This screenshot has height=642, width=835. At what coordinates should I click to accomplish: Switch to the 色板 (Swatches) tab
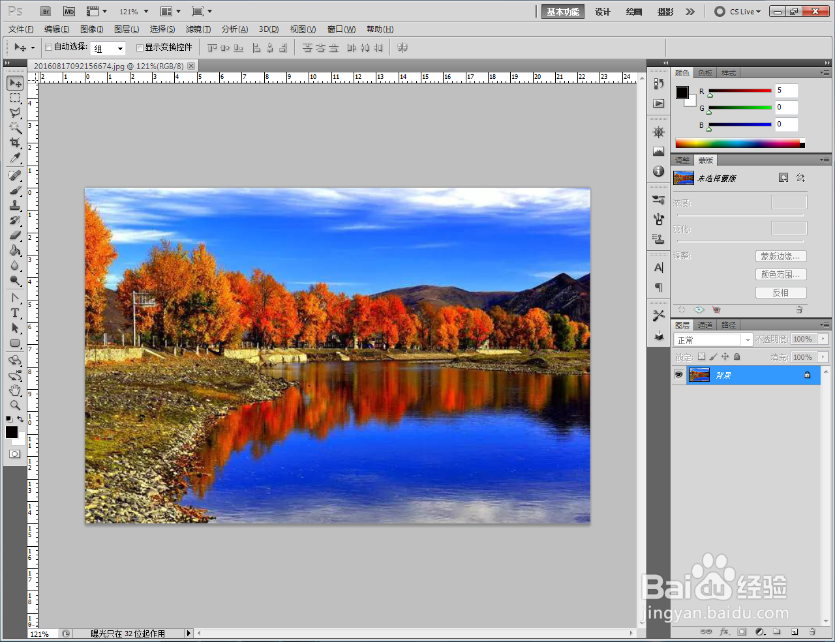tap(705, 73)
